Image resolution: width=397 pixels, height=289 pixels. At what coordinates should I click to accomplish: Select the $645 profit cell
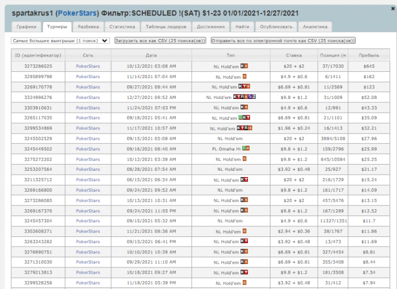point(369,66)
